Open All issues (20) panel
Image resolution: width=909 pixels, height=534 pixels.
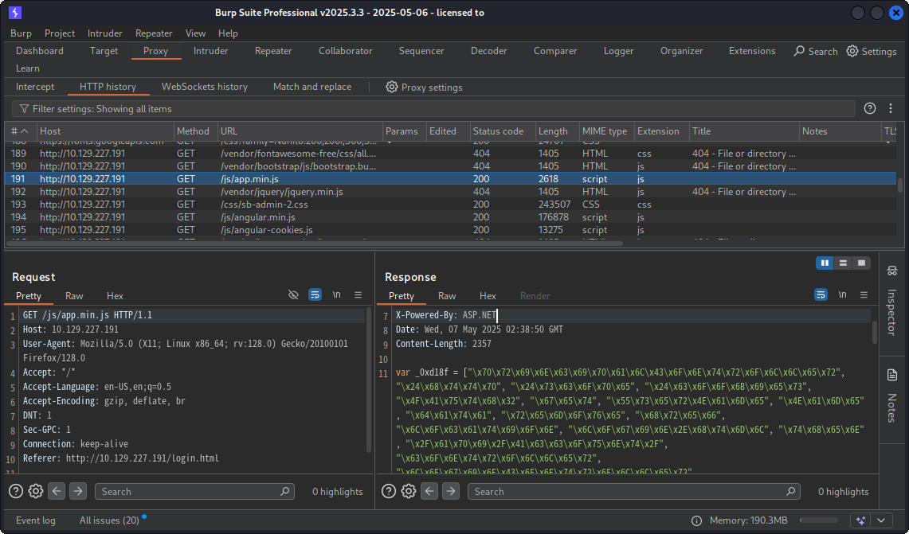109,520
